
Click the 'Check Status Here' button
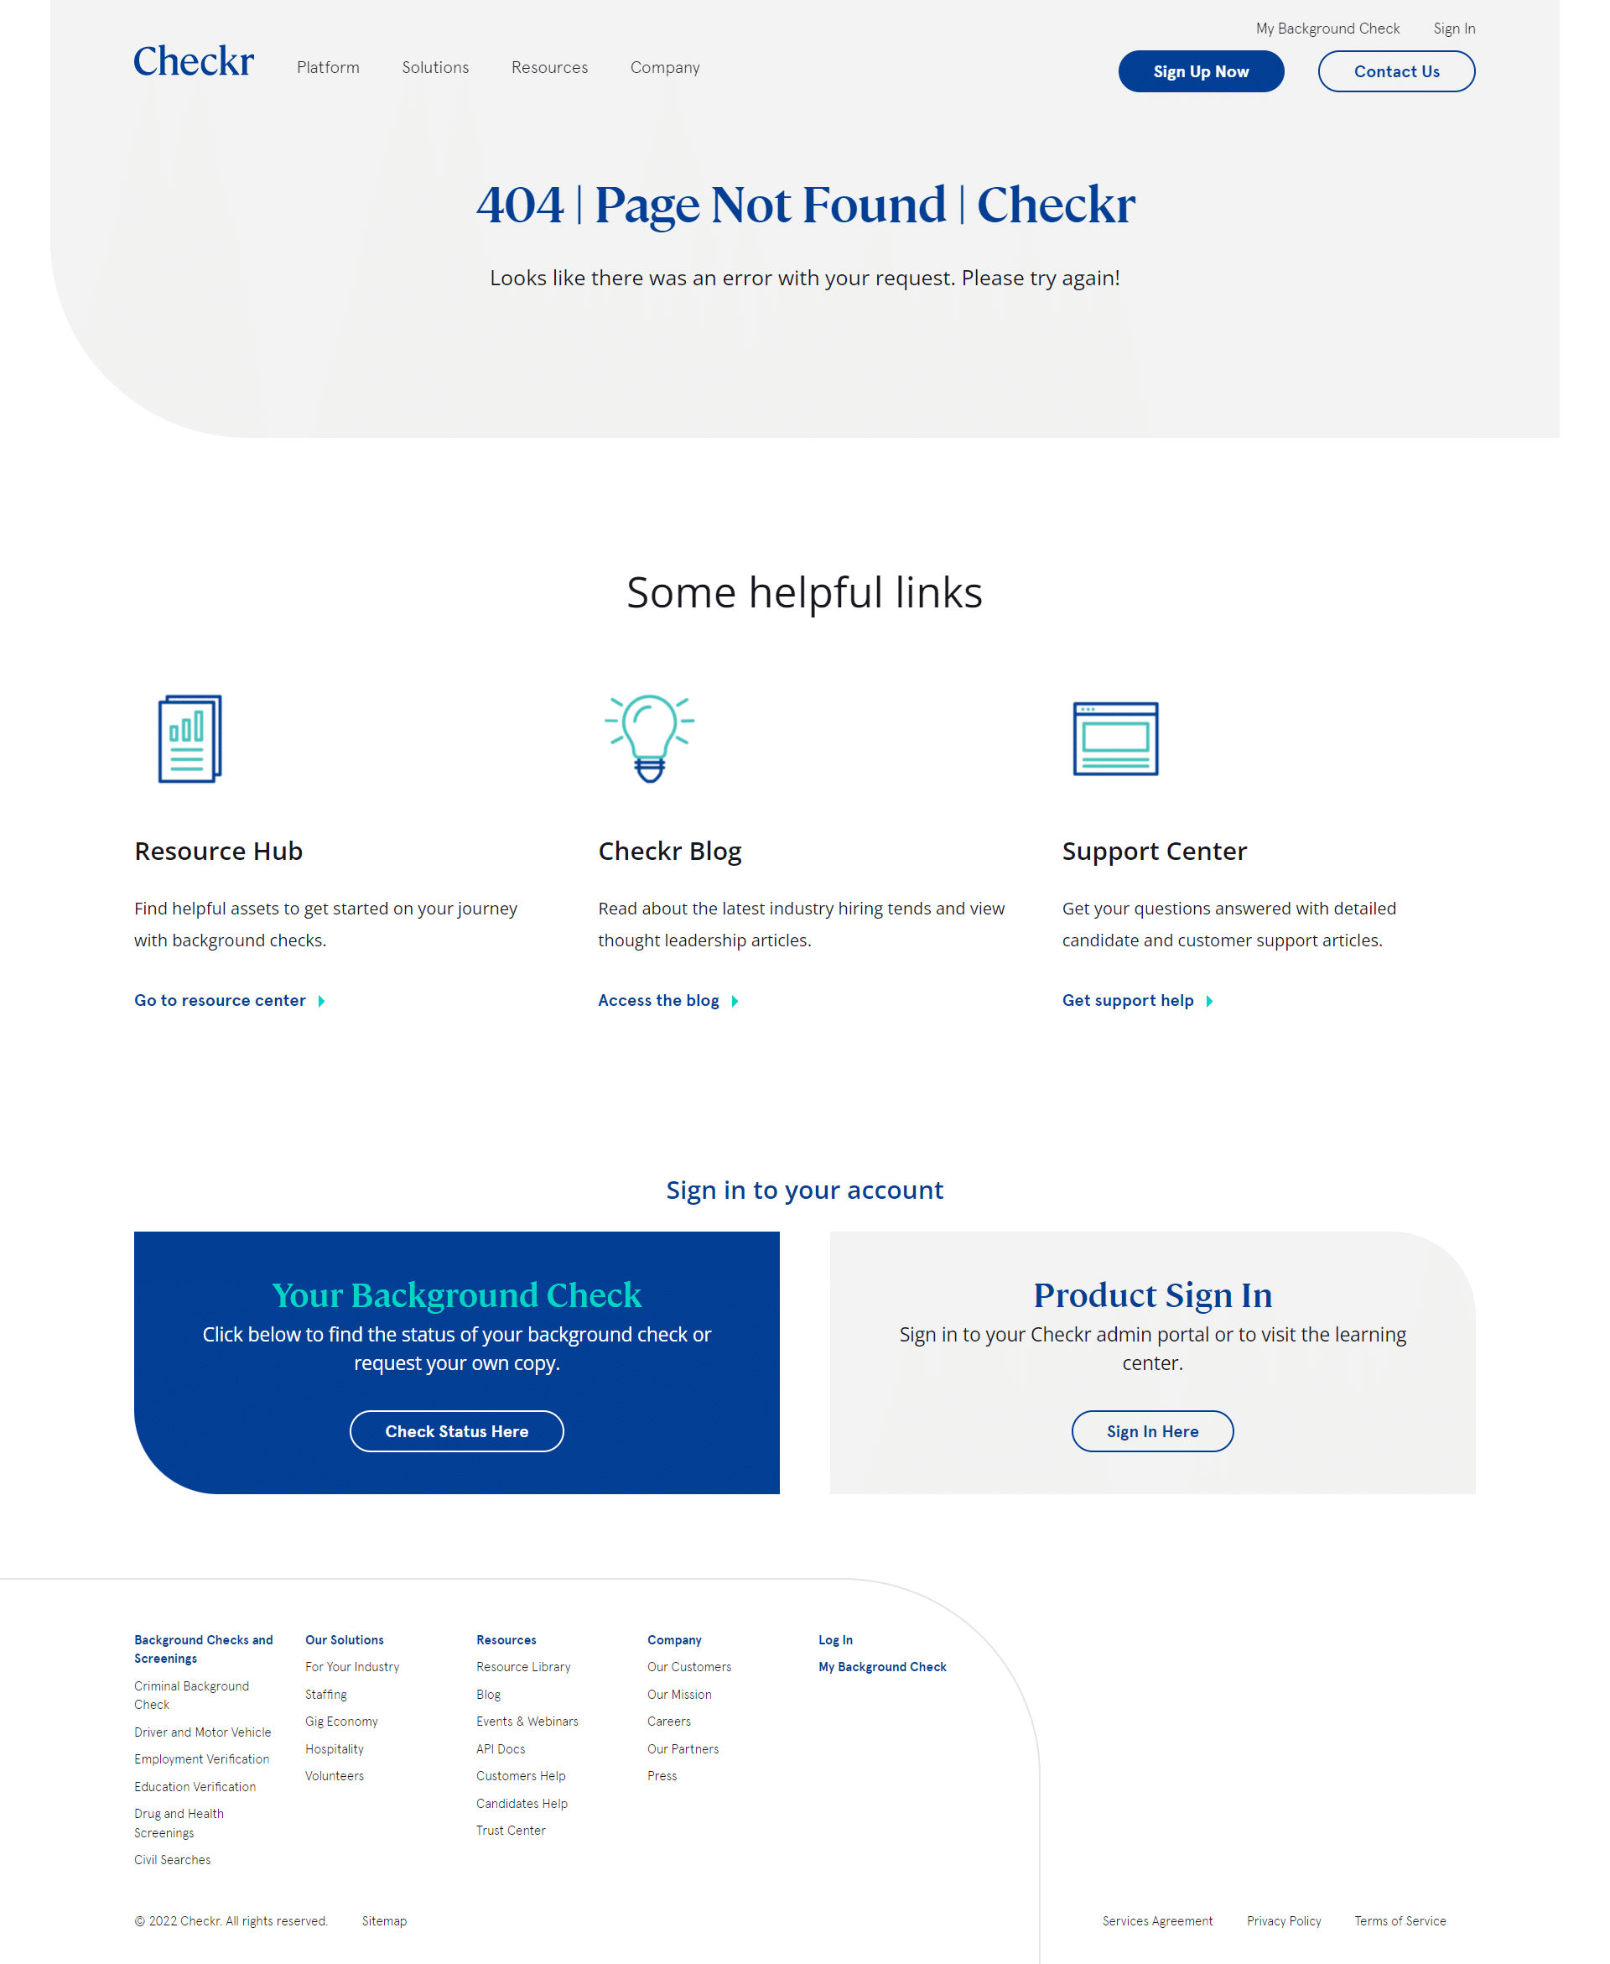[455, 1430]
